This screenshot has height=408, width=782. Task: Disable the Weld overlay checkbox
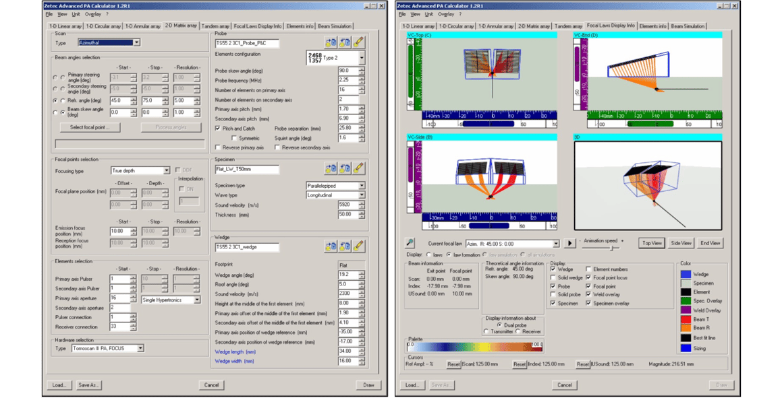pyautogui.click(x=588, y=295)
